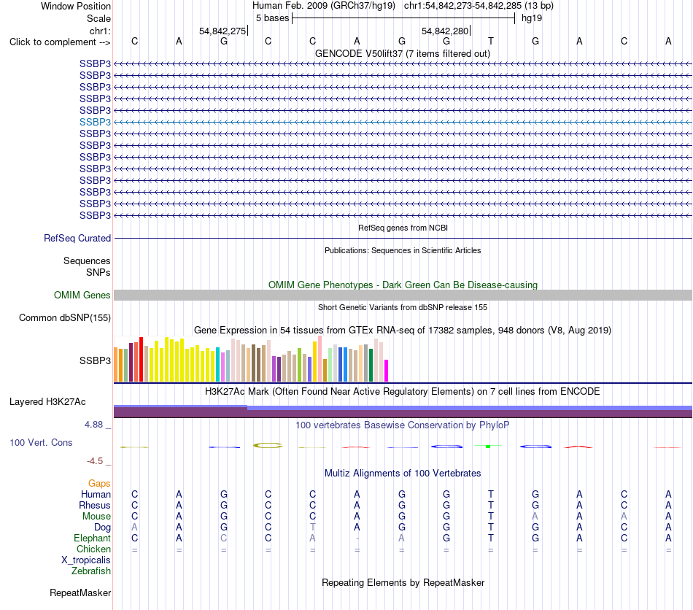The width and height of the screenshot is (693, 610).
Task: Click the 54,842,275 coordinate marker
Action: (x=222, y=31)
